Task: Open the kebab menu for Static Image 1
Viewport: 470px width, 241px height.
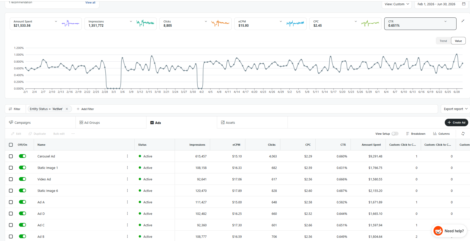Action: 127,168
